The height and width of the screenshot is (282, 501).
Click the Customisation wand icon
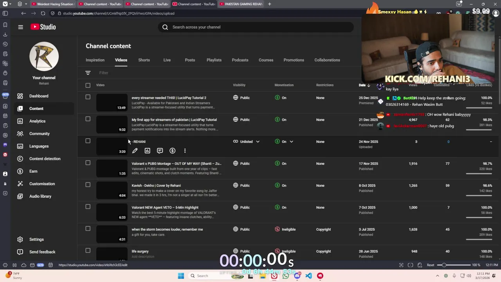(20, 184)
